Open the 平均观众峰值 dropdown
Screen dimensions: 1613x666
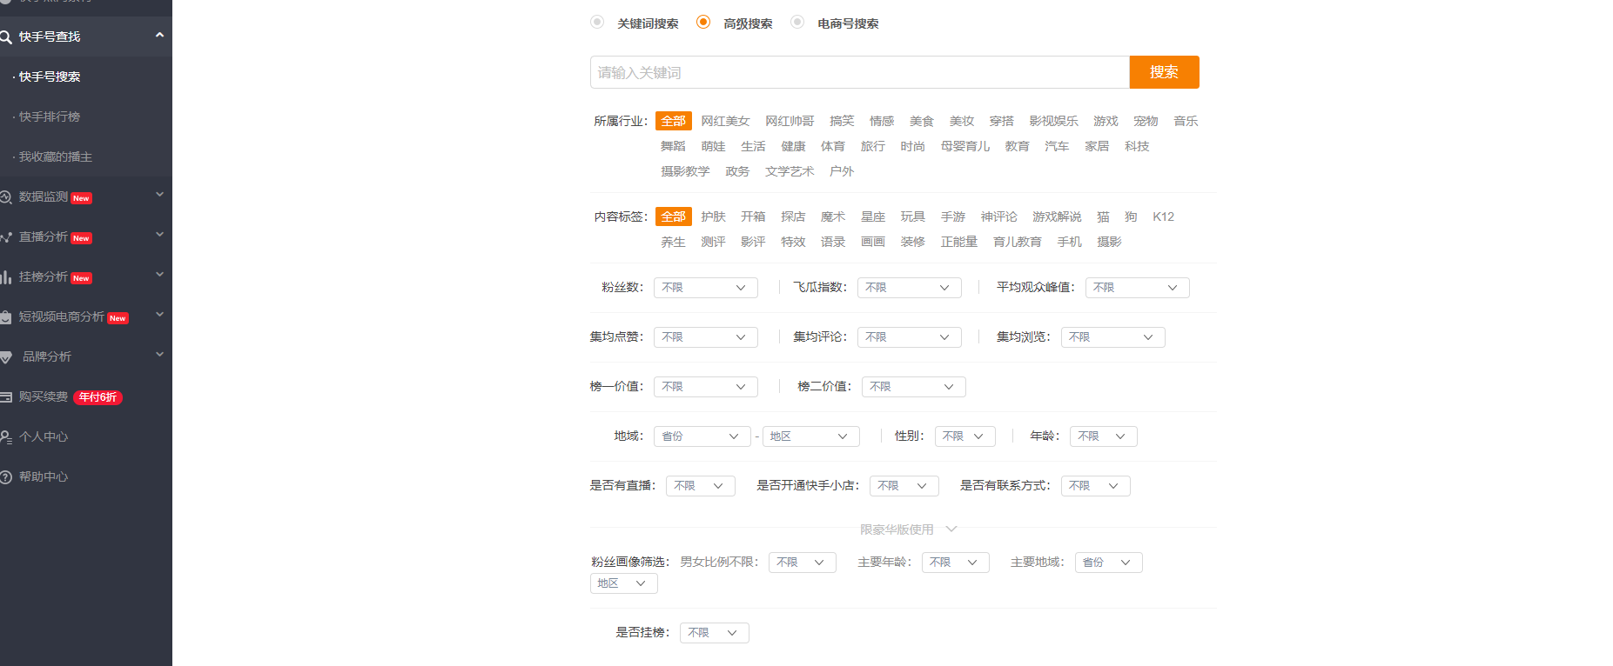point(1138,288)
